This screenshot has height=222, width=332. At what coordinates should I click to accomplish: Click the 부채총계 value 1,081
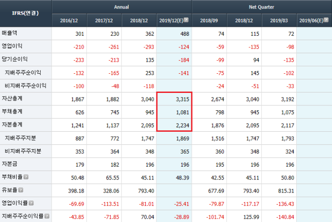tap(182, 113)
